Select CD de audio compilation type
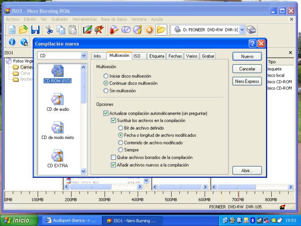 [x=58, y=102]
